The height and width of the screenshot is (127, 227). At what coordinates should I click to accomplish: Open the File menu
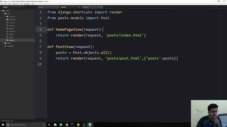(x=1, y=4)
